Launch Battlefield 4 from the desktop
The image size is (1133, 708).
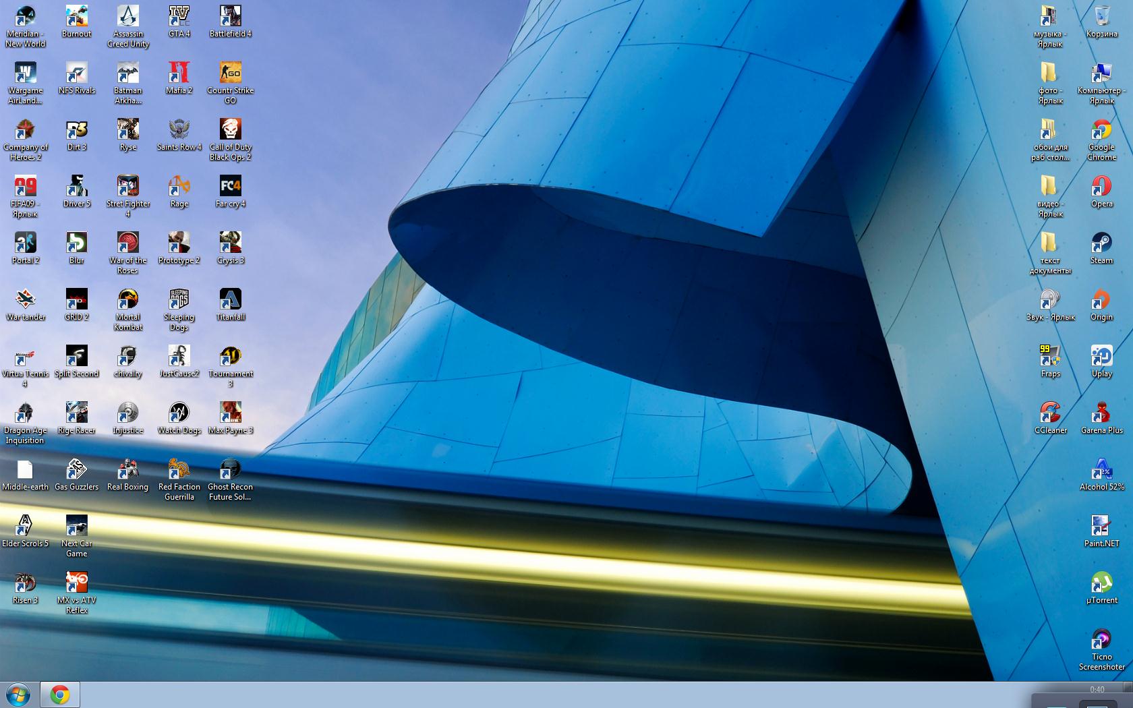(x=231, y=22)
